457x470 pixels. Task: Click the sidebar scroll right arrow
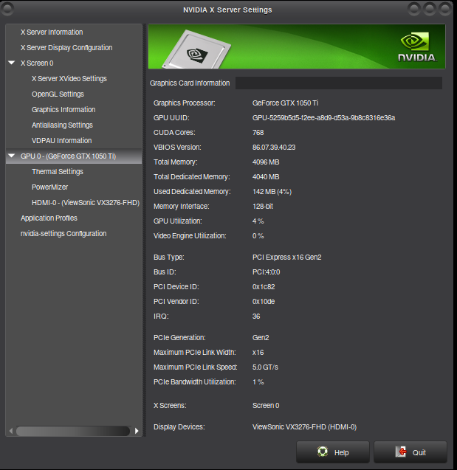coord(137,431)
